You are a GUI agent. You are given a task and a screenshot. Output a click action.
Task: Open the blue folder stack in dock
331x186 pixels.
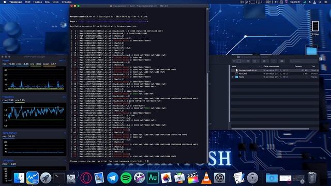coord(272,178)
